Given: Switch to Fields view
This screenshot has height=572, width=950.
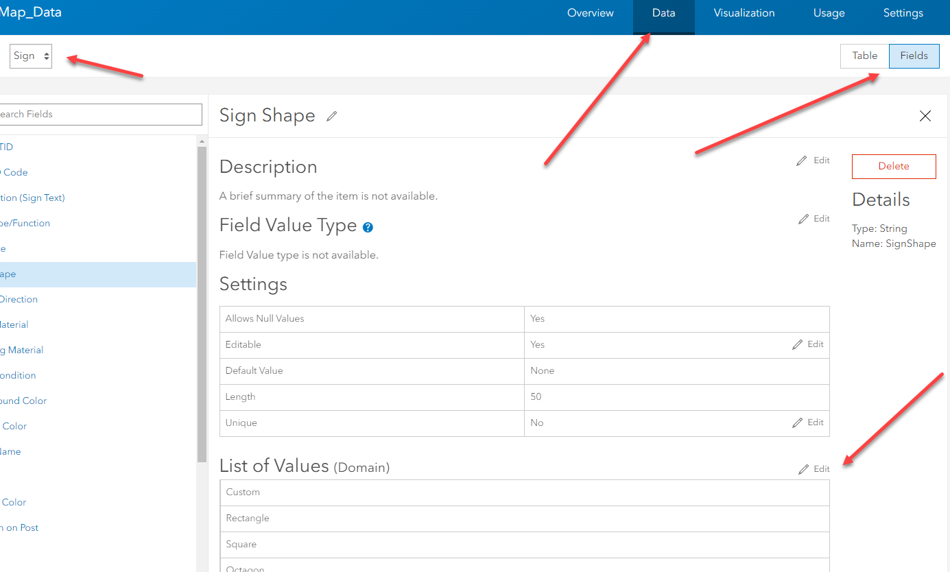Looking at the screenshot, I should pyautogui.click(x=914, y=56).
